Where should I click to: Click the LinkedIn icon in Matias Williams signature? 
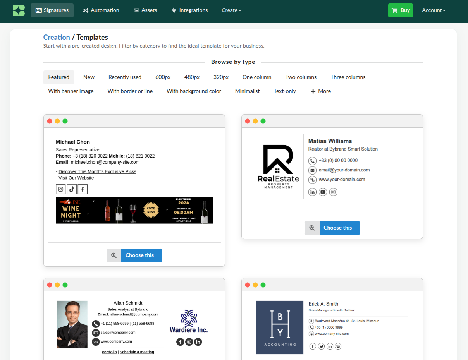313,192
